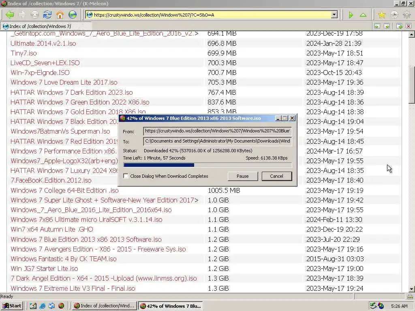
Task: Click the status bar security lock icon
Action: pos(410,296)
